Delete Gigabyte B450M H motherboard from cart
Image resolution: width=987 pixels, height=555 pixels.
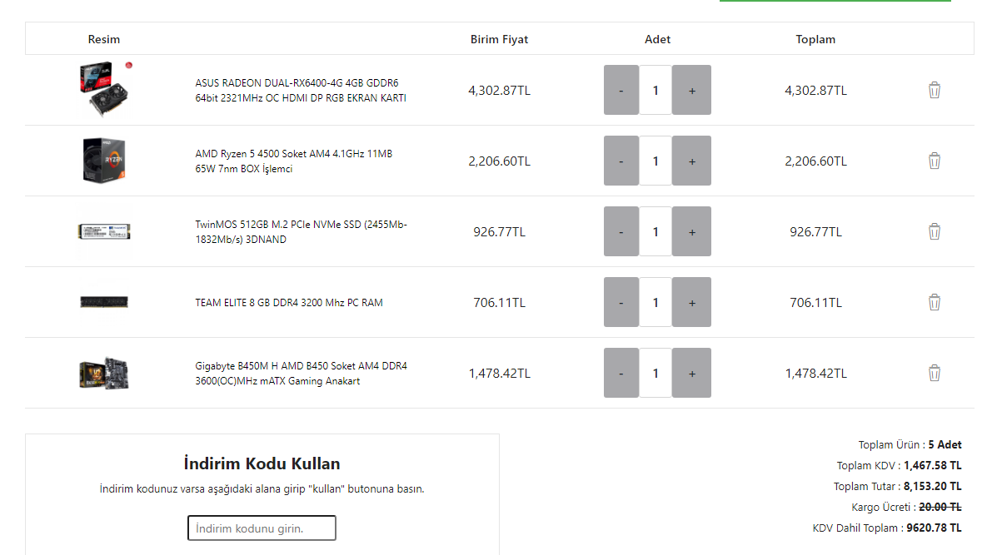click(x=934, y=373)
